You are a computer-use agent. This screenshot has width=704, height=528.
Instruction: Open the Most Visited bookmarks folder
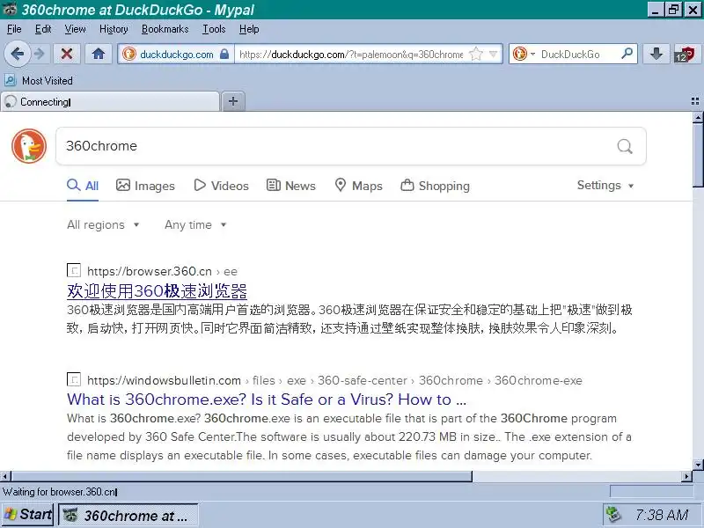[39, 81]
